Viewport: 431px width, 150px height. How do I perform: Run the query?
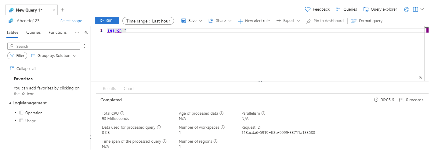click(x=107, y=20)
